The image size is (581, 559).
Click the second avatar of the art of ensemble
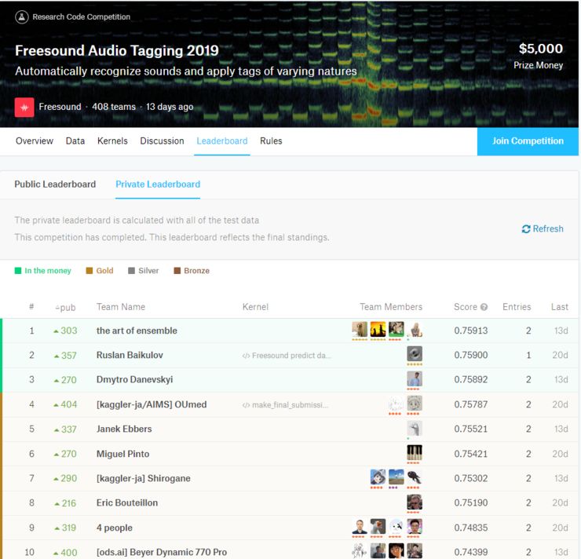378,329
